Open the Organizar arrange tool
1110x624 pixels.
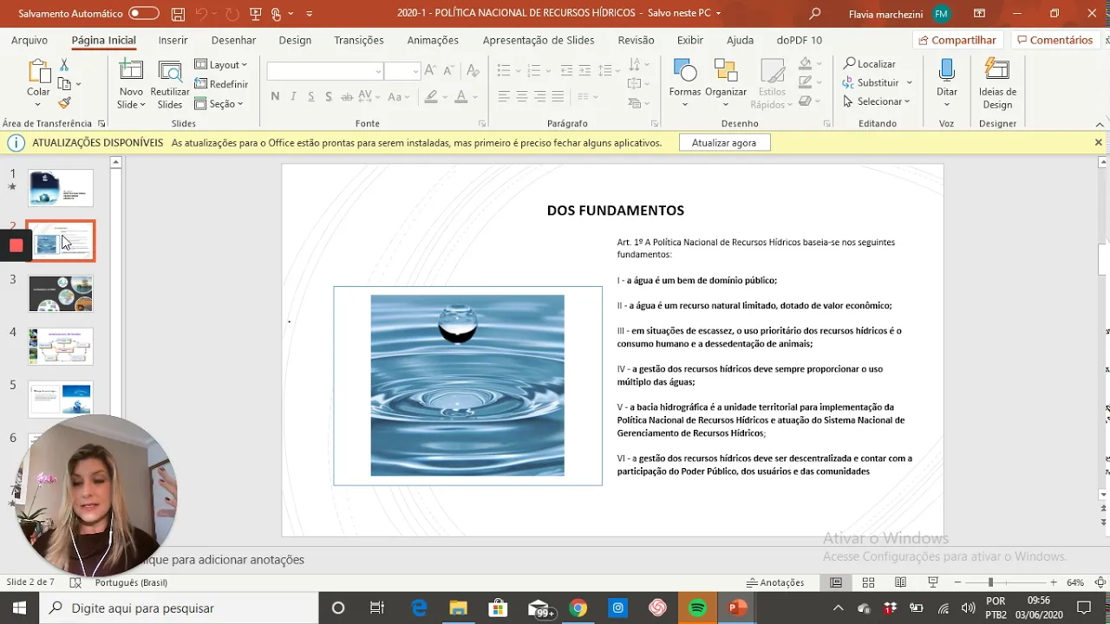tap(726, 82)
